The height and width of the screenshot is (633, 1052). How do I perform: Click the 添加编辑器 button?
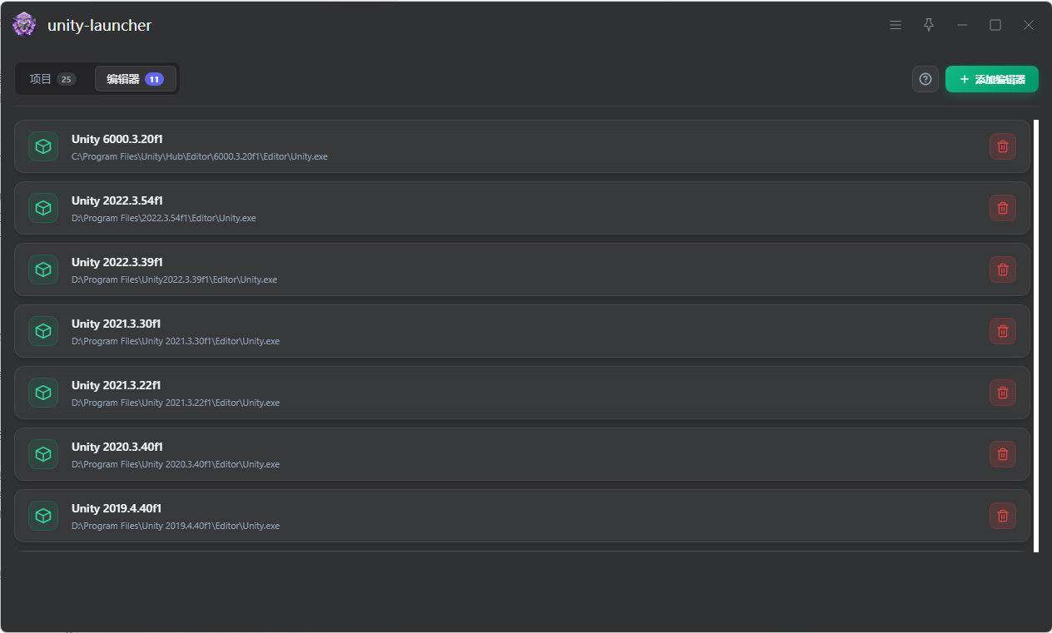(x=992, y=79)
